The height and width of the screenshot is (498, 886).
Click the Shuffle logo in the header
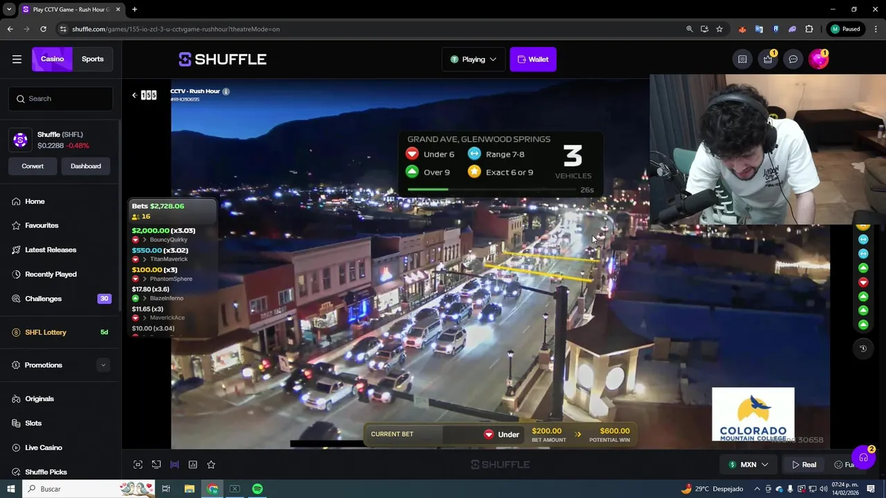pos(222,59)
